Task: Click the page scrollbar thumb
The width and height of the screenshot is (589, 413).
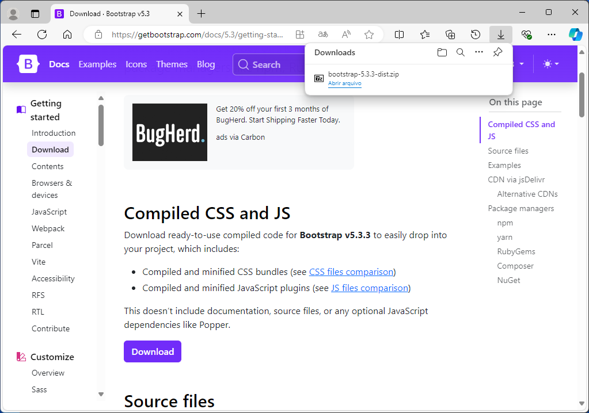Action: 582,95
